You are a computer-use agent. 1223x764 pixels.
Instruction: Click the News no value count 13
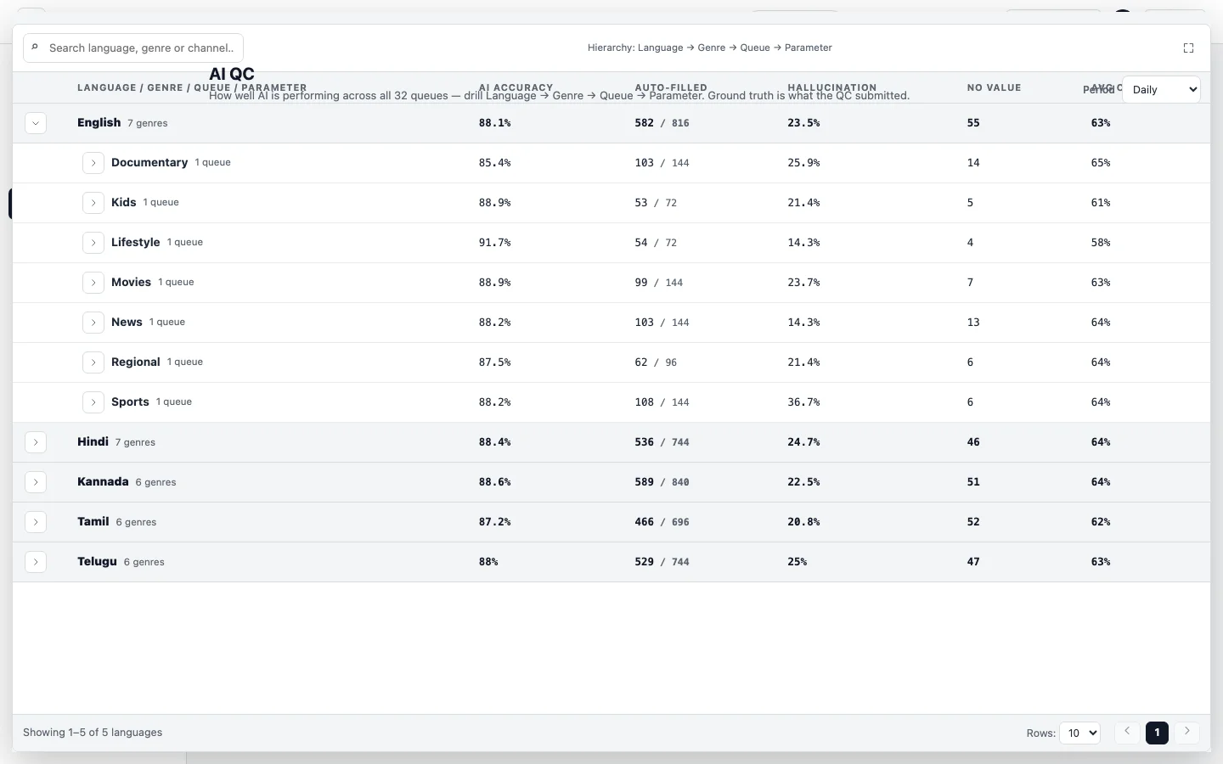[x=973, y=323]
